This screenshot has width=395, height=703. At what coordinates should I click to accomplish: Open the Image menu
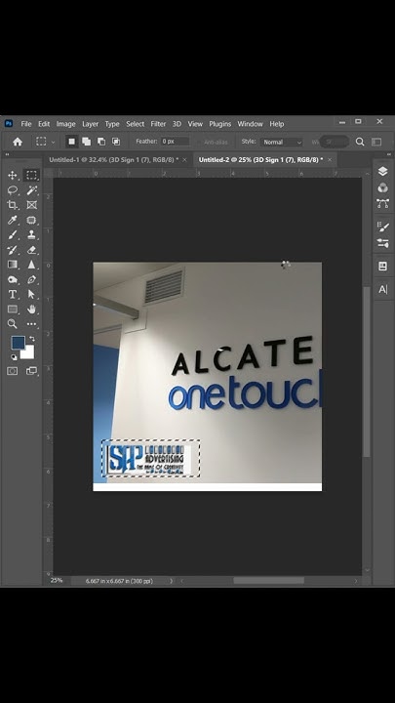click(66, 124)
